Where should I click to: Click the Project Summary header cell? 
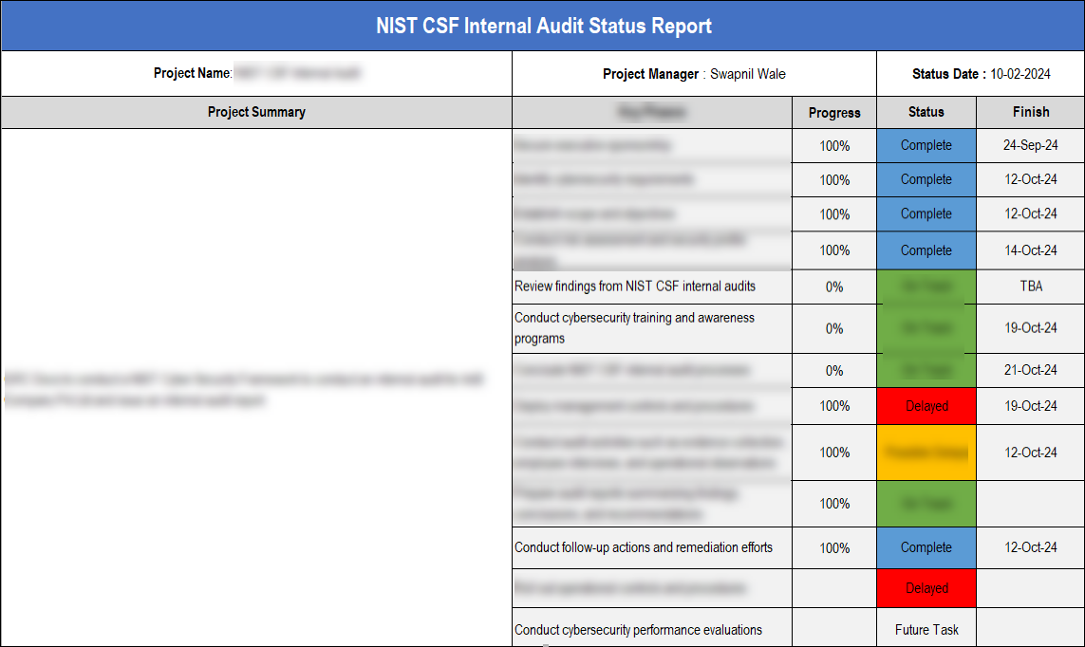tap(256, 112)
